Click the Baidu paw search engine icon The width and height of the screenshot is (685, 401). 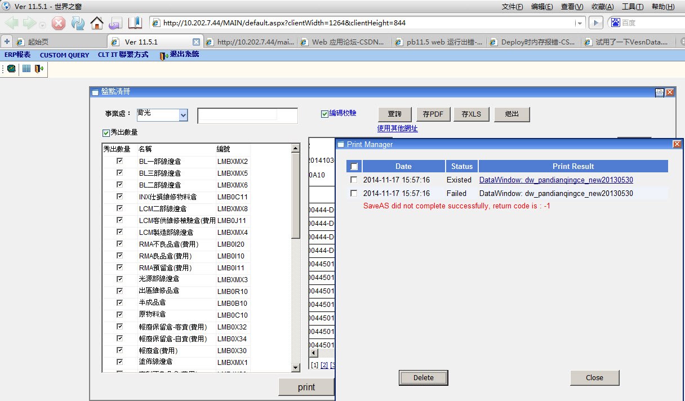(615, 23)
